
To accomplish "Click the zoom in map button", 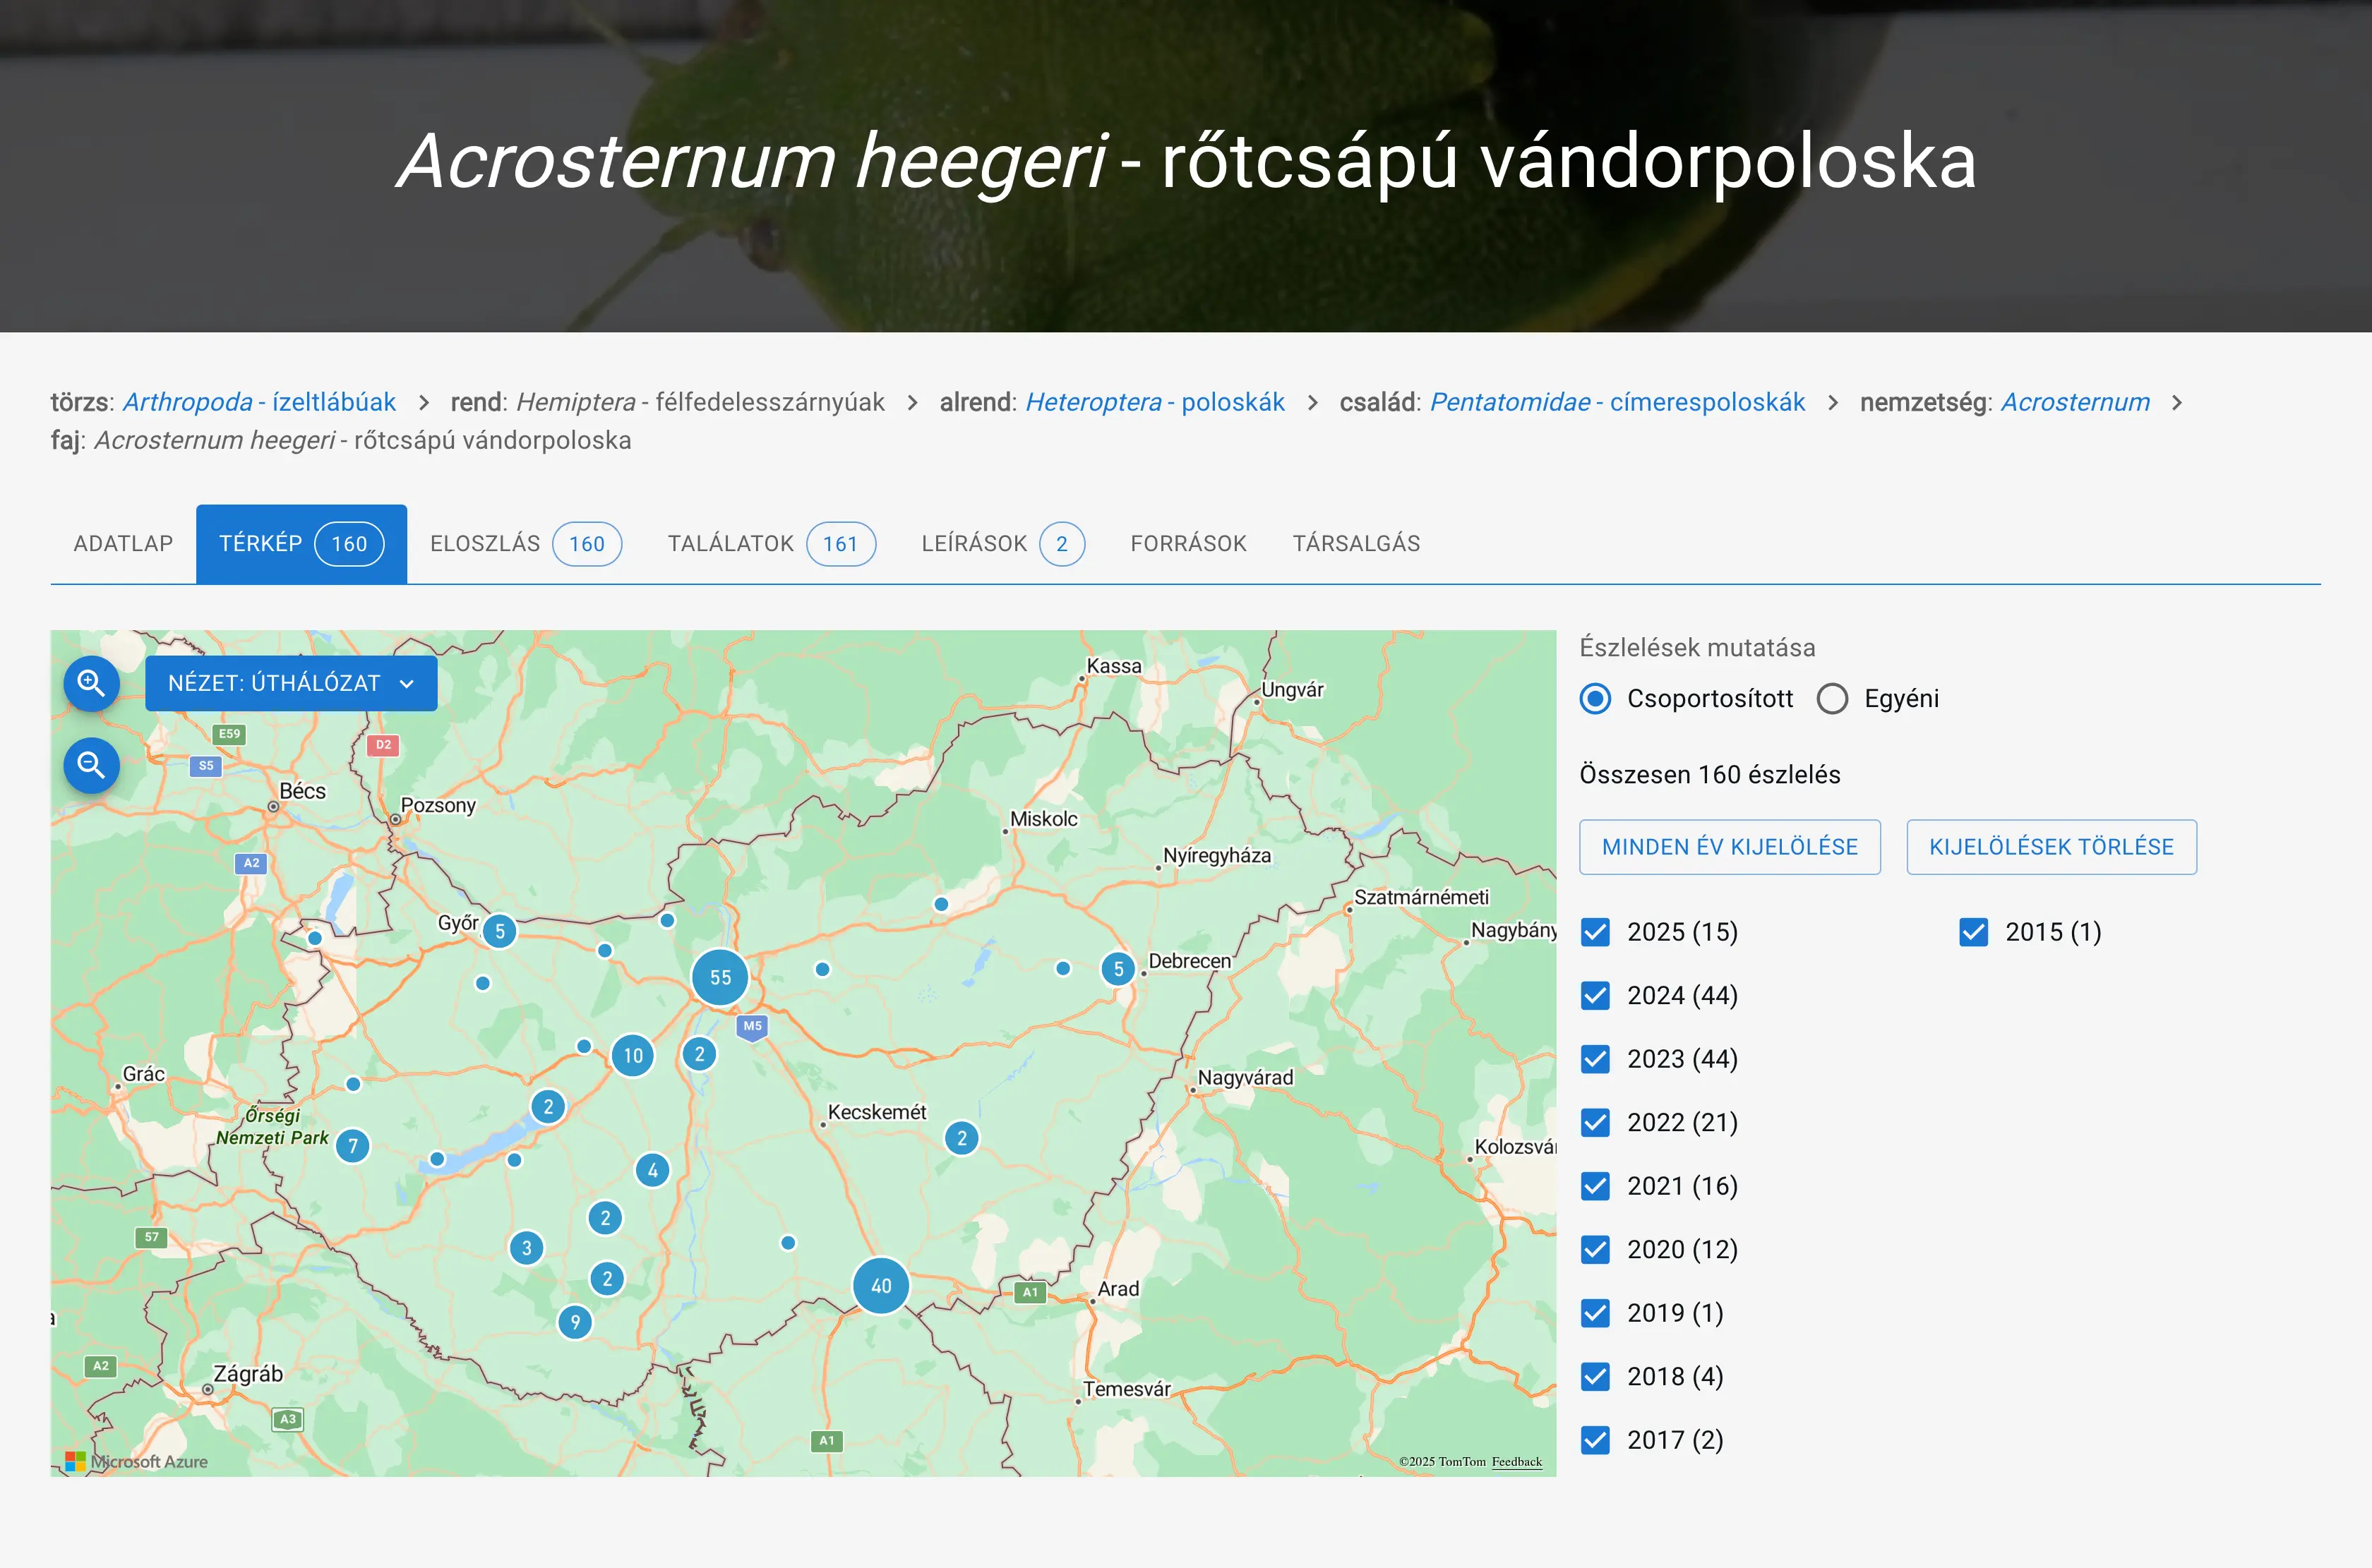I will [91, 684].
